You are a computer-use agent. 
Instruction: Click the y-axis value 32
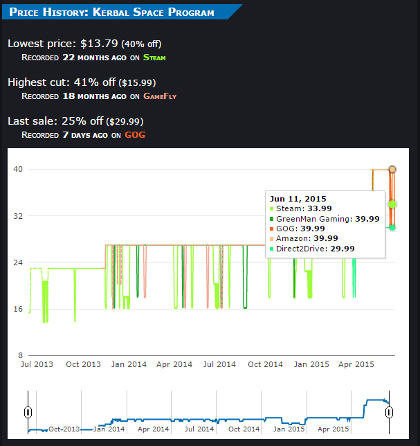click(x=18, y=216)
